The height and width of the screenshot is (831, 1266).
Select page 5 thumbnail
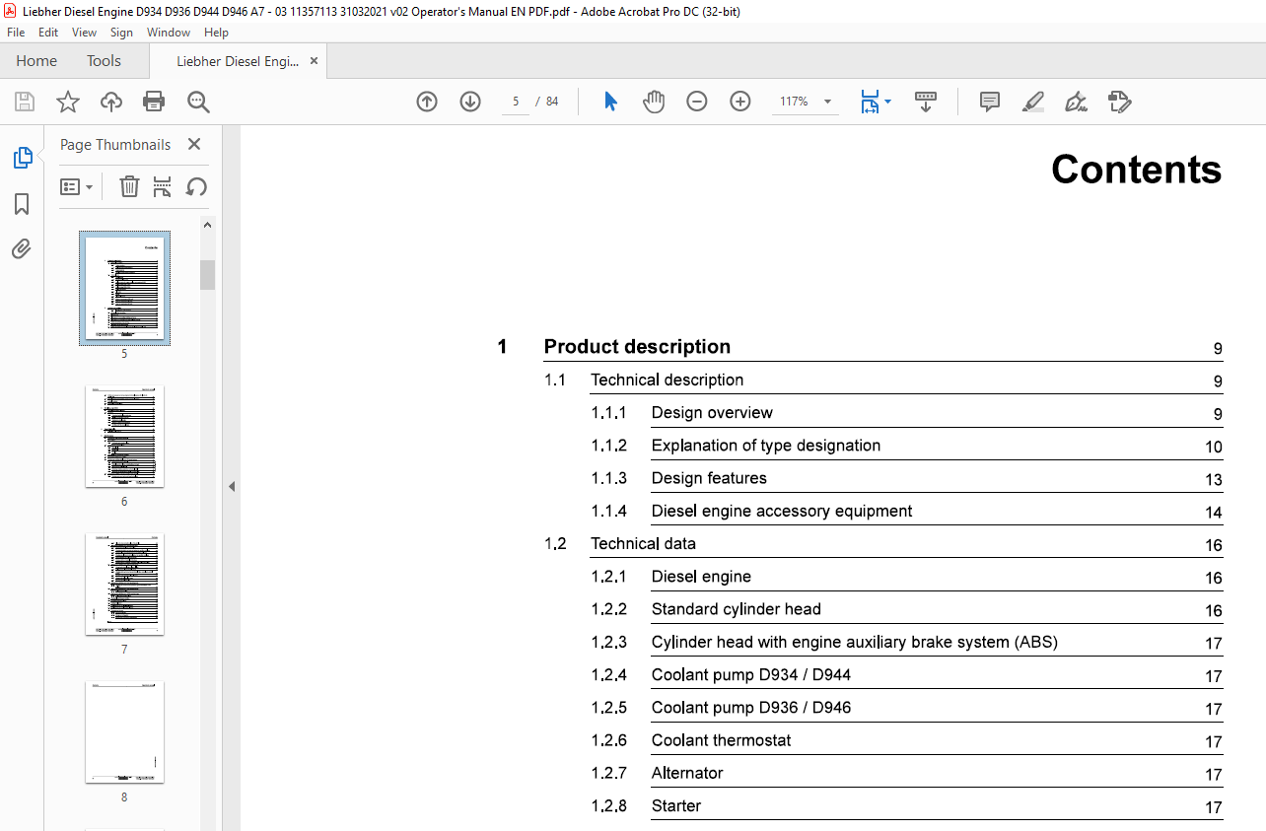click(124, 288)
